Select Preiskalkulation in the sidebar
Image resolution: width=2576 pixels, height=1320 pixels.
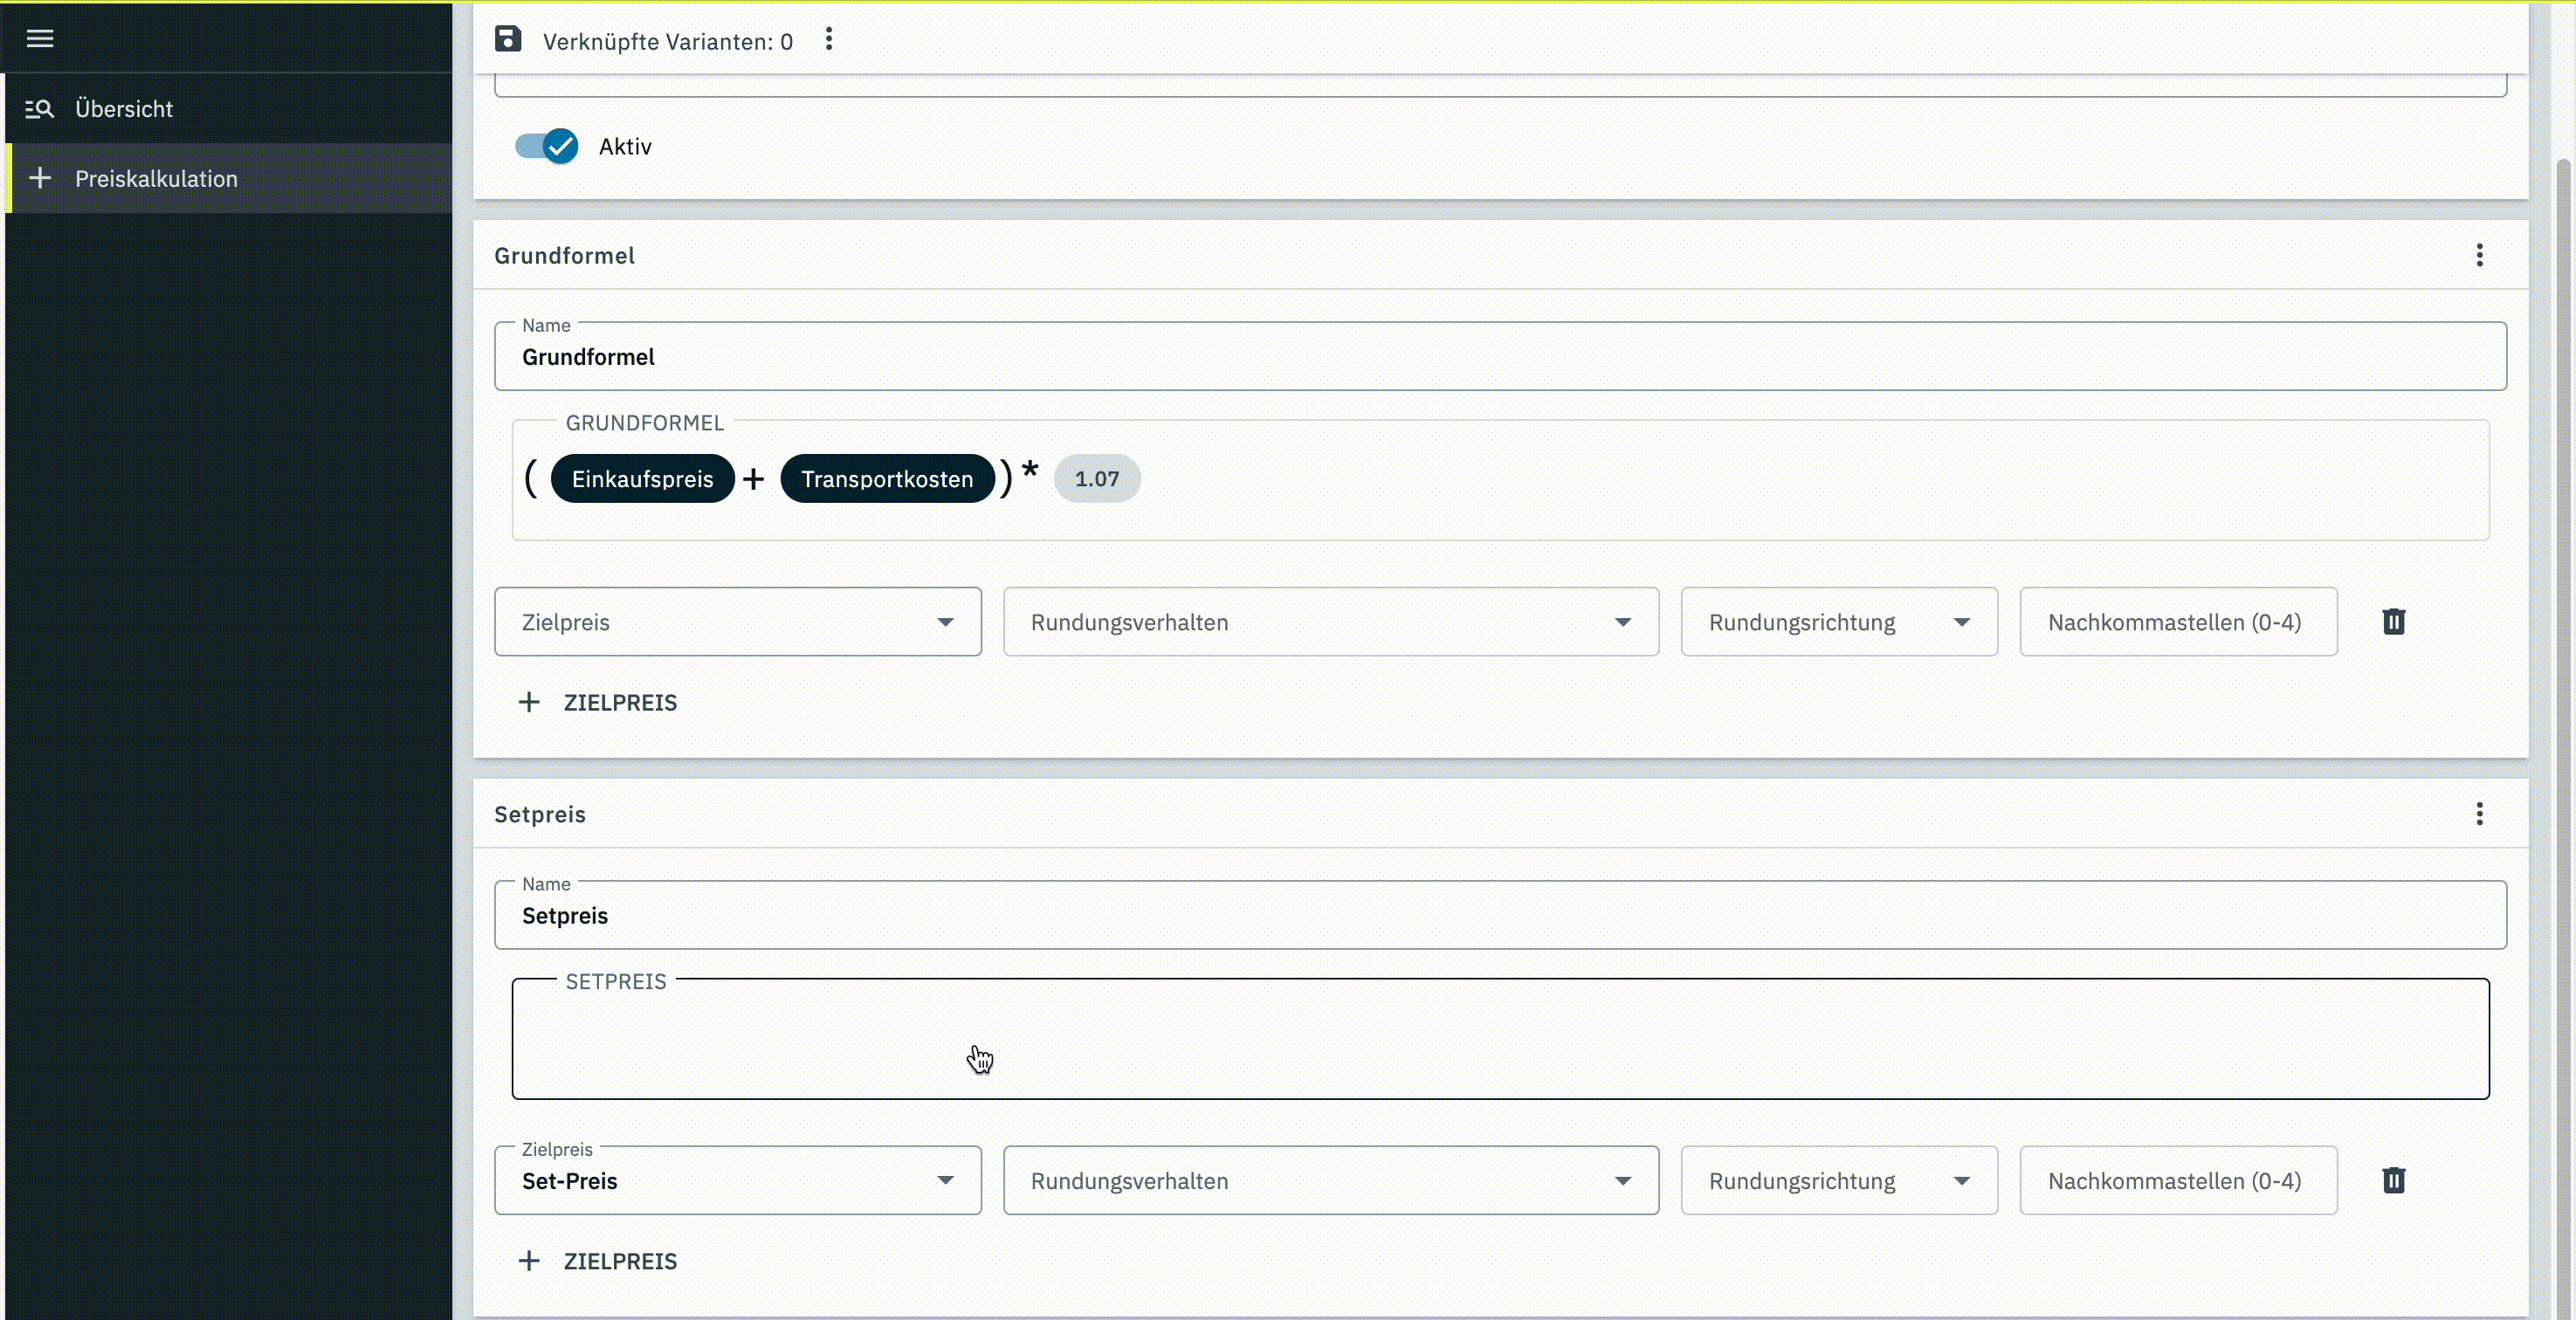(228, 178)
